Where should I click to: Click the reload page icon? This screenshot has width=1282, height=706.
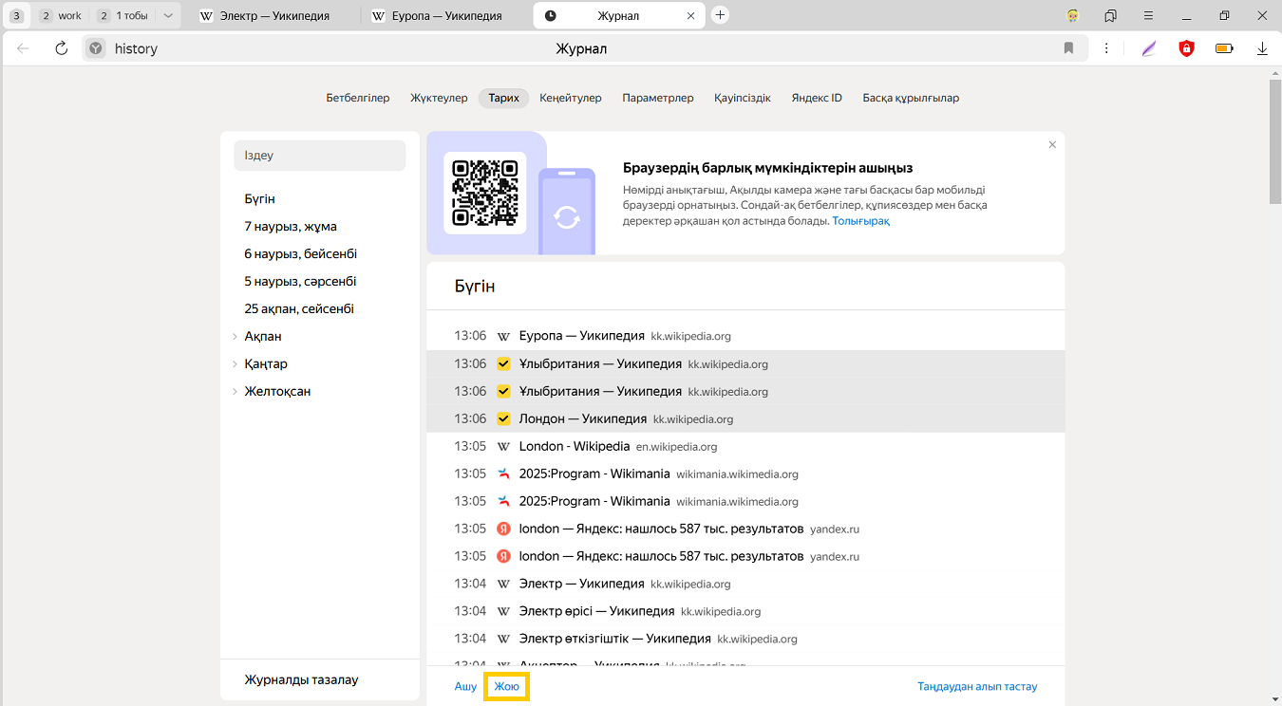pos(62,48)
